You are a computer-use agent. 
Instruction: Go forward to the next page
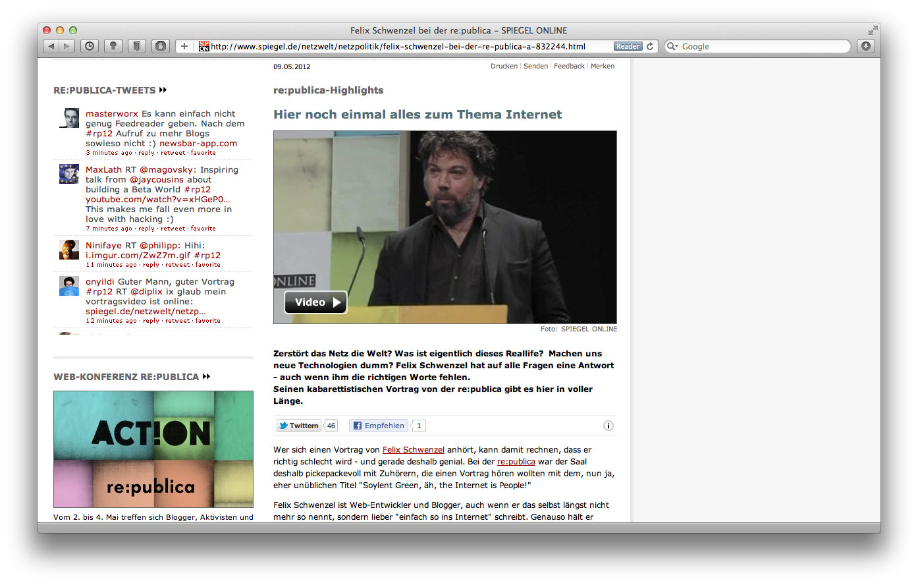click(67, 46)
